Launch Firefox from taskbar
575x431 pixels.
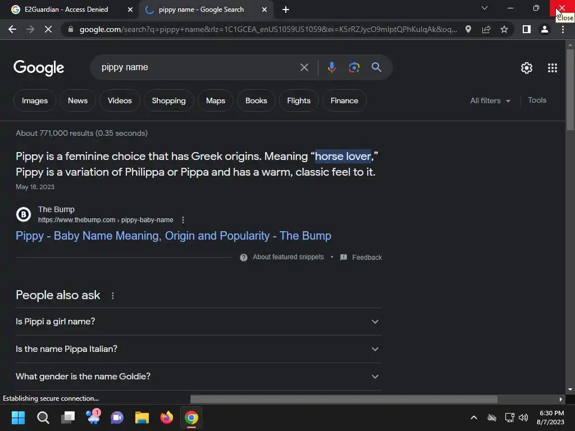click(166, 418)
